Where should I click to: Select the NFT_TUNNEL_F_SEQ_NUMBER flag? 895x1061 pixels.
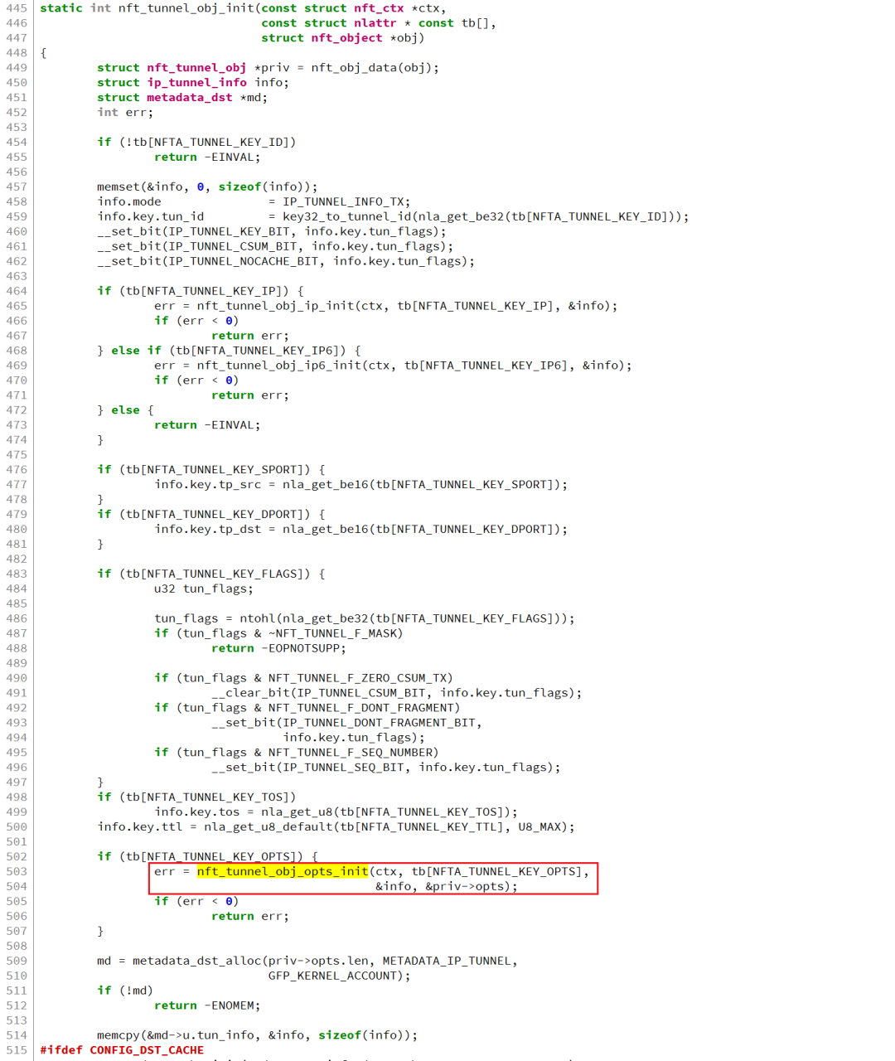[351, 753]
